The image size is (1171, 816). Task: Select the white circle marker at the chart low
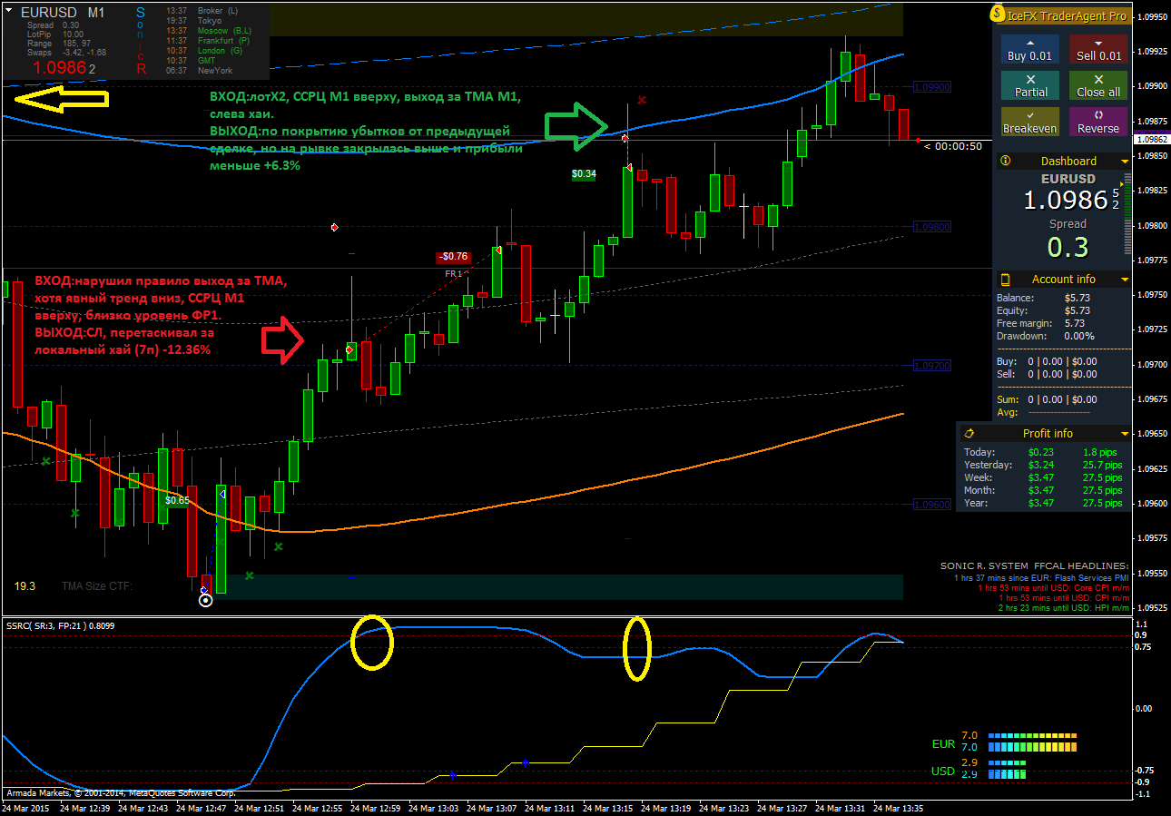[x=206, y=600]
